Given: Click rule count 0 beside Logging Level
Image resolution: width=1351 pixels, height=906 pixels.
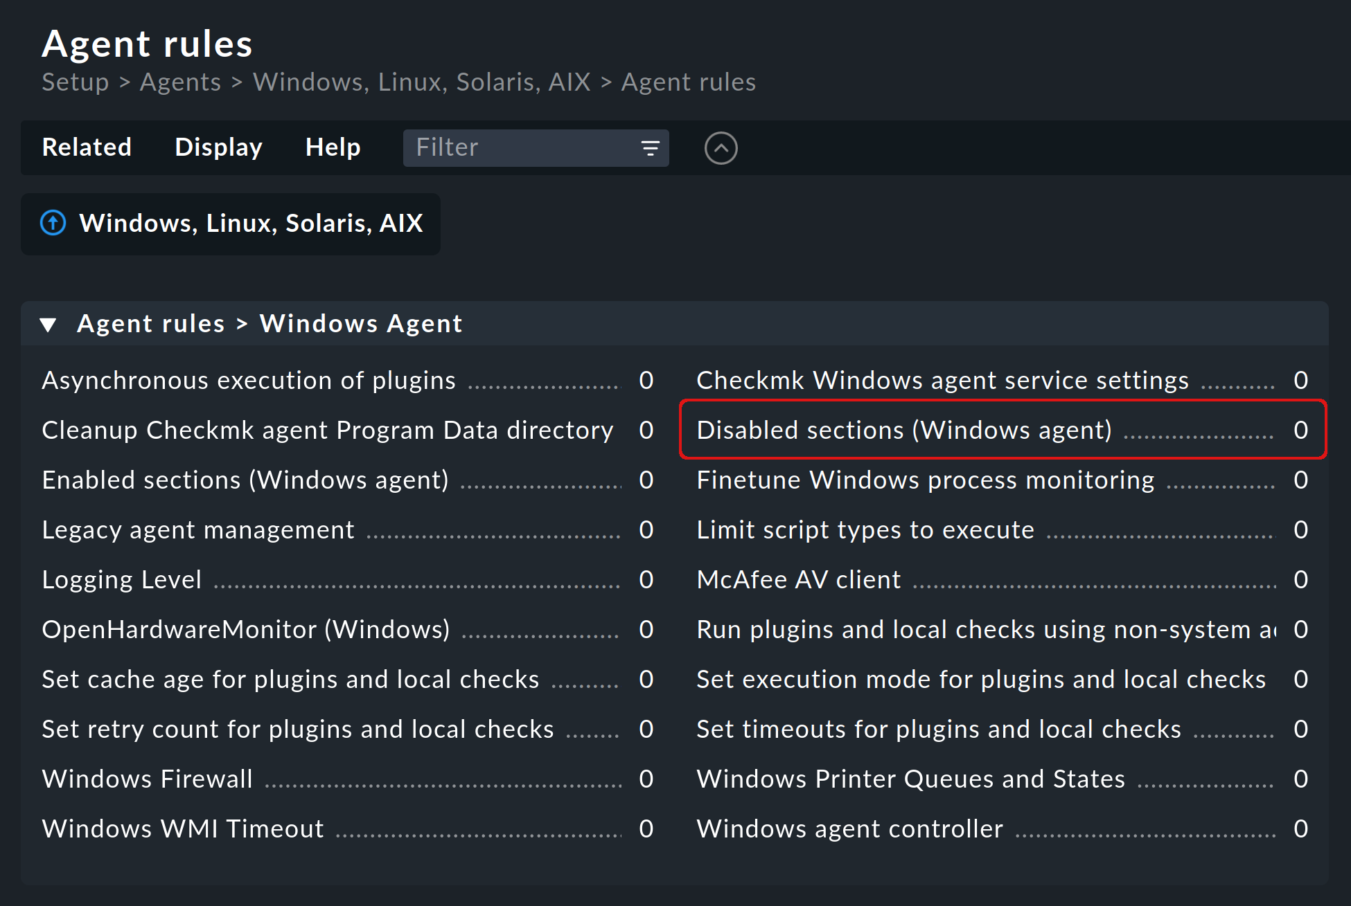Looking at the screenshot, I should 646,580.
